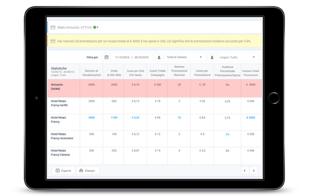Select the Costo Totale Campagna column header
This screenshot has height=196, width=310.
(157, 71)
